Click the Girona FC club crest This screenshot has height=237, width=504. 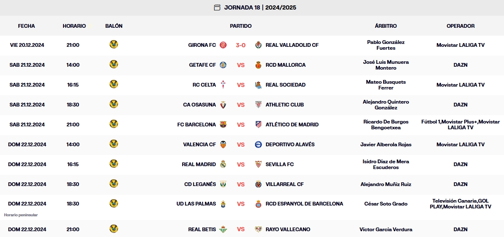coord(223,45)
